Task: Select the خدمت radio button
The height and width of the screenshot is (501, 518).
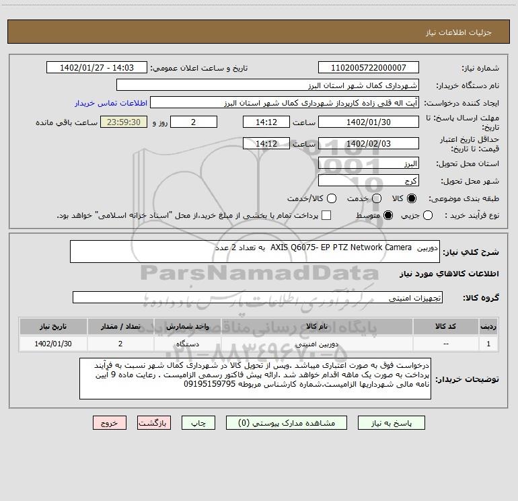Action: pyautogui.click(x=377, y=198)
